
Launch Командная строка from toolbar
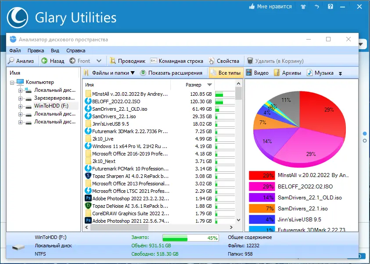click(177, 61)
